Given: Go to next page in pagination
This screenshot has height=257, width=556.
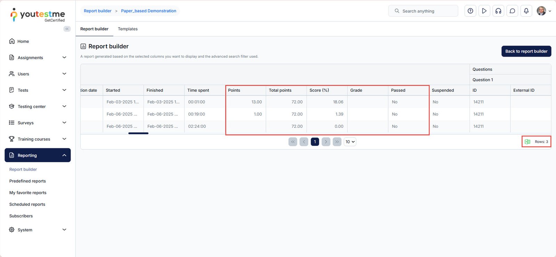Looking at the screenshot, I should [x=326, y=142].
